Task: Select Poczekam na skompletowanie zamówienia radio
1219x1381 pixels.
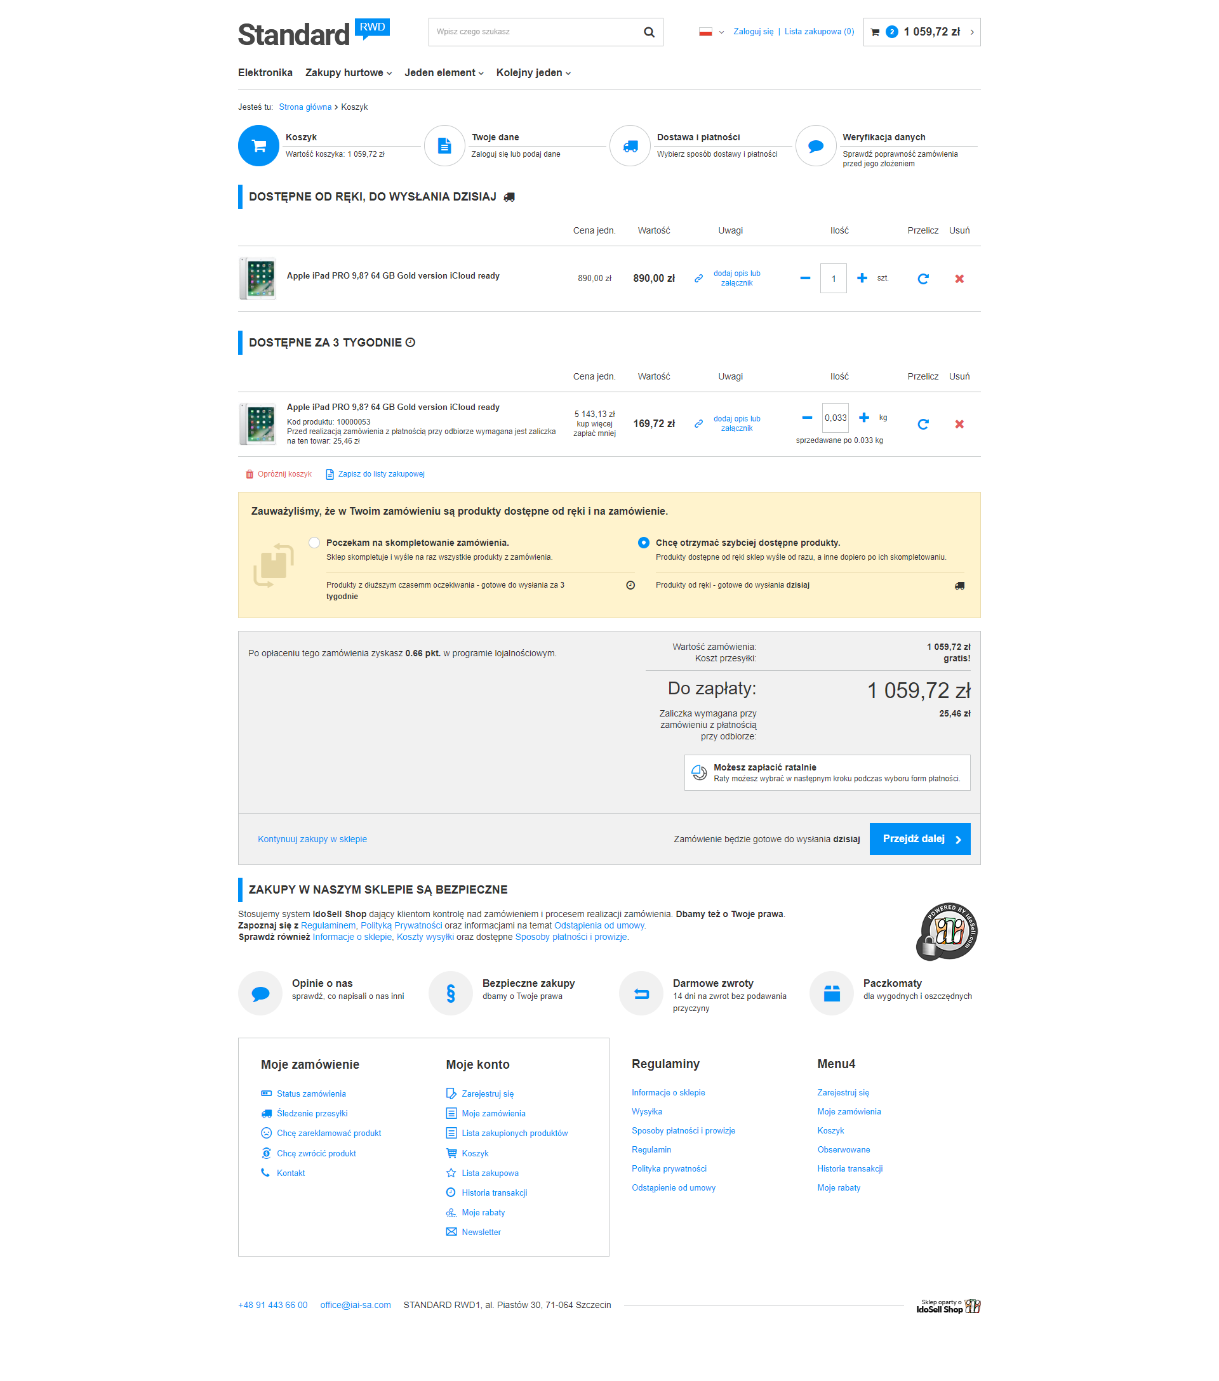Action: [314, 543]
